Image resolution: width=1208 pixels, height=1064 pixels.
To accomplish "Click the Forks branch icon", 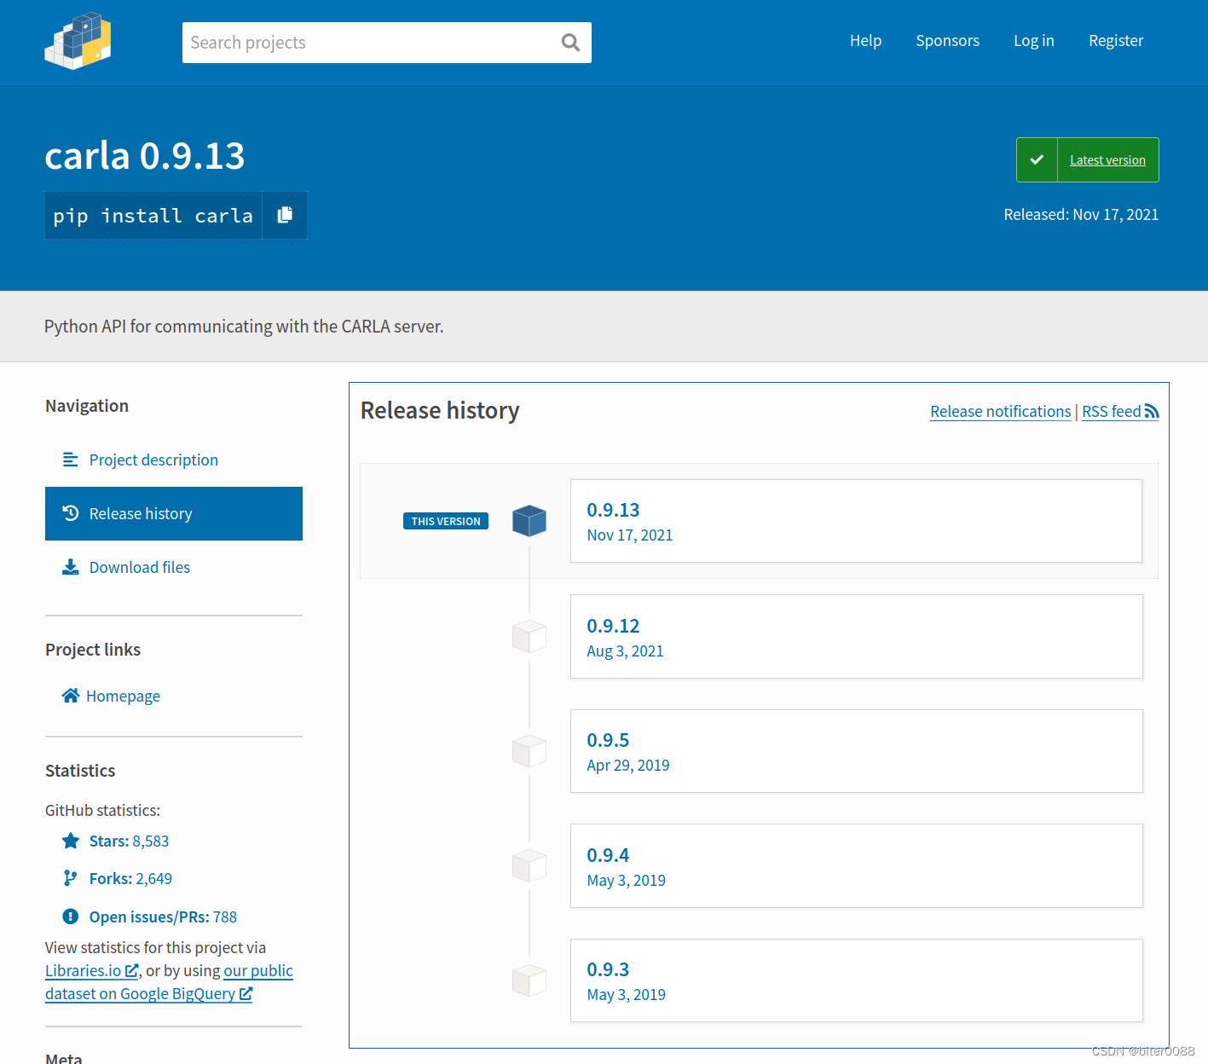I will 71,878.
